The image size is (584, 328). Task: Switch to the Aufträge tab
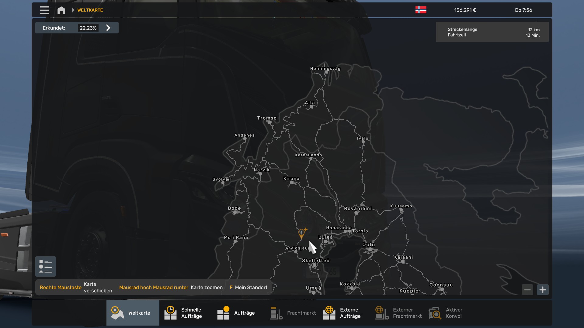[x=238, y=313]
